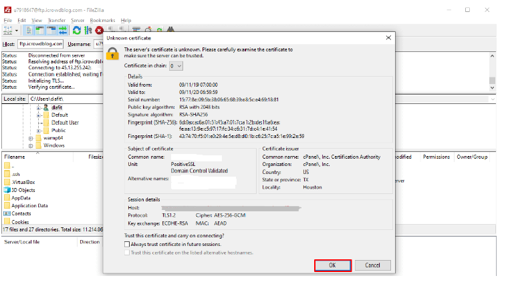This screenshot has width=506, height=288.
Task: Open the Server menu
Action: [x=78, y=20]
